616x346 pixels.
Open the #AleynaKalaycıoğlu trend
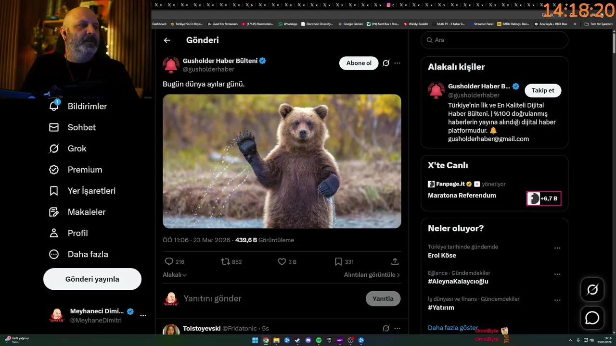[458, 281]
